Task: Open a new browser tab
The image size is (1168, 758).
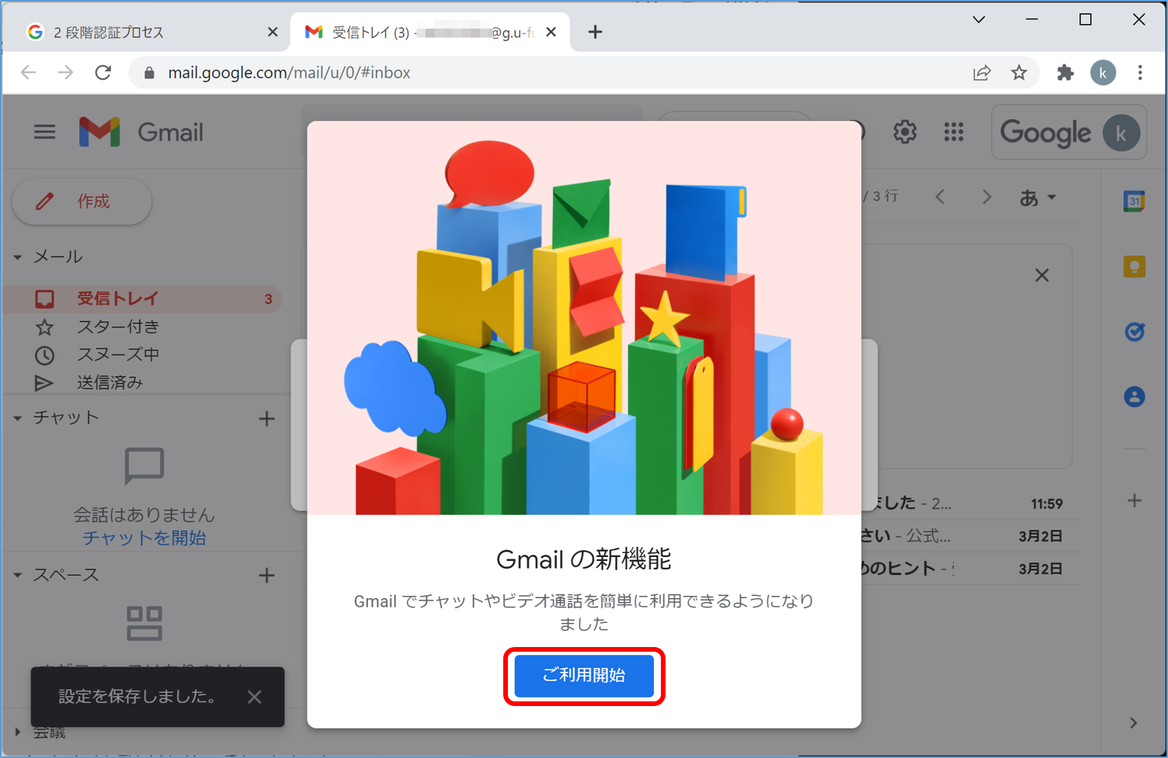Action: (x=595, y=32)
